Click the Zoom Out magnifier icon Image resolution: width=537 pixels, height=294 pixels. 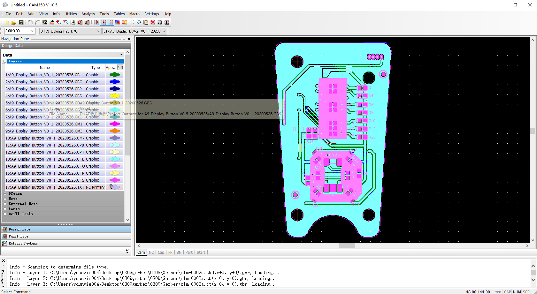point(66,22)
